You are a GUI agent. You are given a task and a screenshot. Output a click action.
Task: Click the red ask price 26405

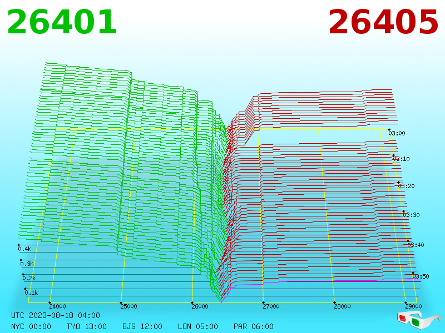pyautogui.click(x=383, y=22)
